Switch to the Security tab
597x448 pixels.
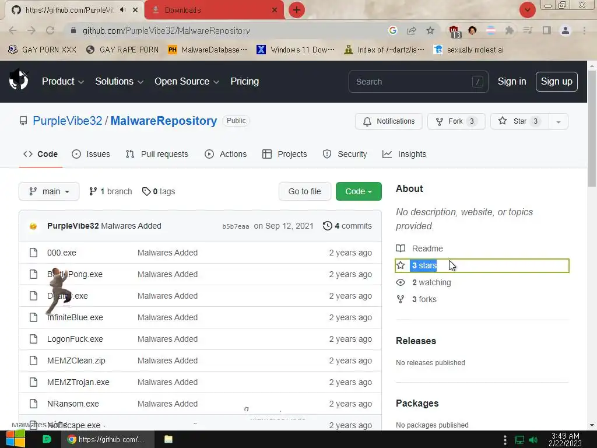tap(345, 154)
